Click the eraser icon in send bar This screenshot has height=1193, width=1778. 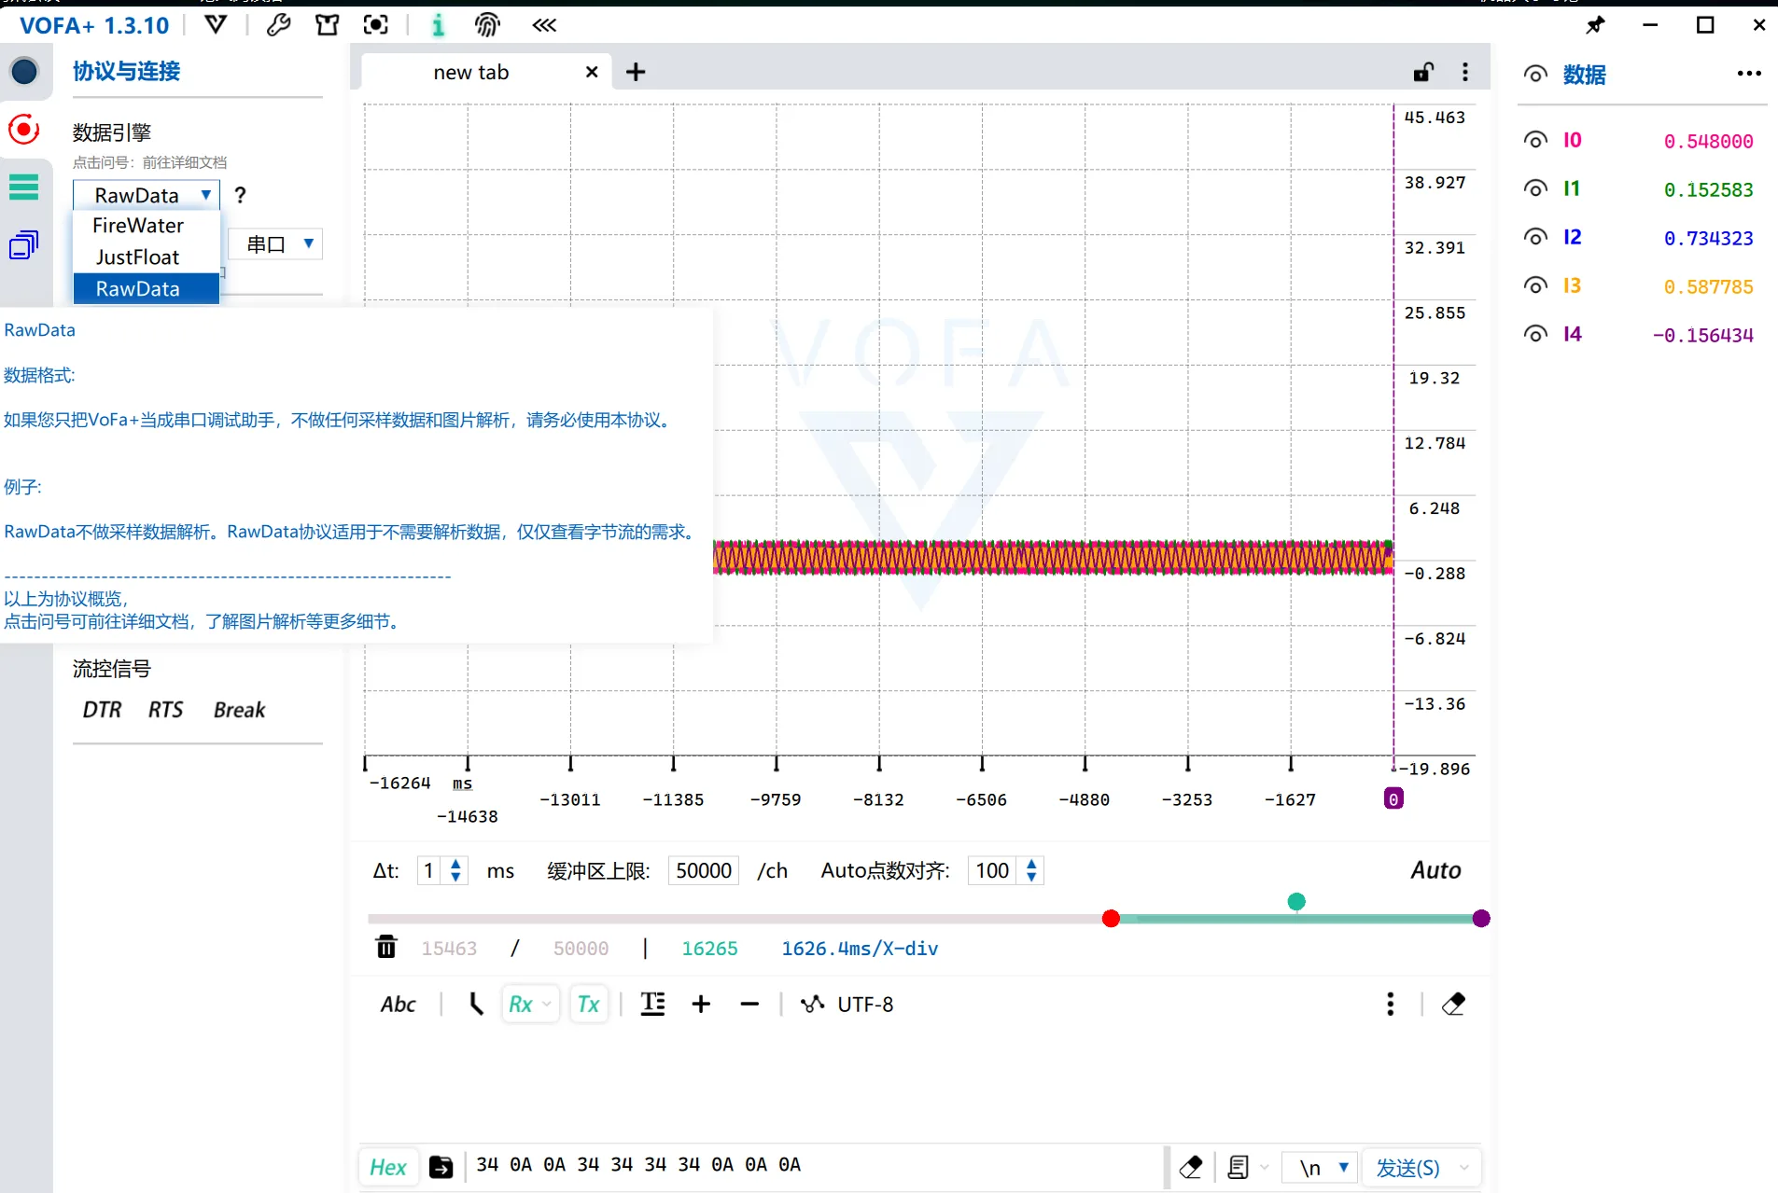[1191, 1167]
